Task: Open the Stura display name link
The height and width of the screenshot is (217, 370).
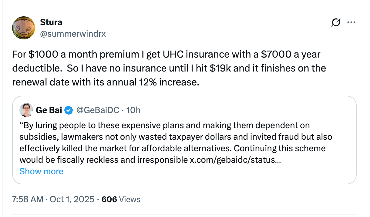Action: (51, 22)
